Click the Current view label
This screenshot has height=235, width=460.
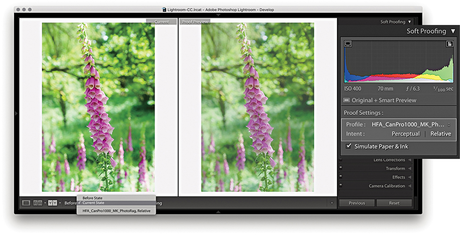pyautogui.click(x=161, y=22)
